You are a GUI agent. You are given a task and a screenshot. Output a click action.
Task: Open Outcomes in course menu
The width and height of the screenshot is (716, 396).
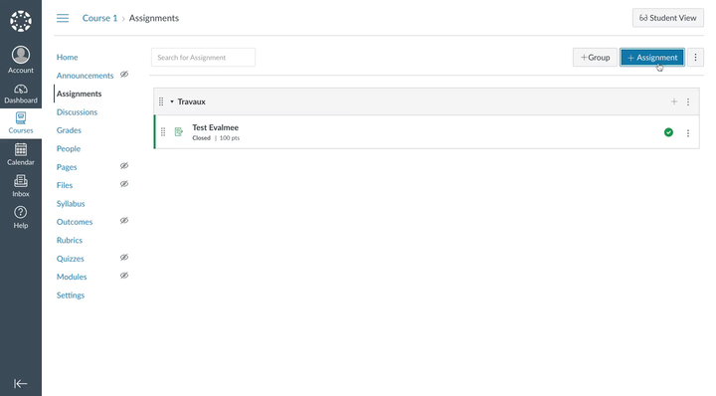pos(75,222)
